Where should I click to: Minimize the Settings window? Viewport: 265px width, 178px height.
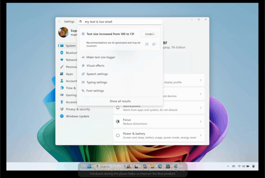[x=192, y=19]
